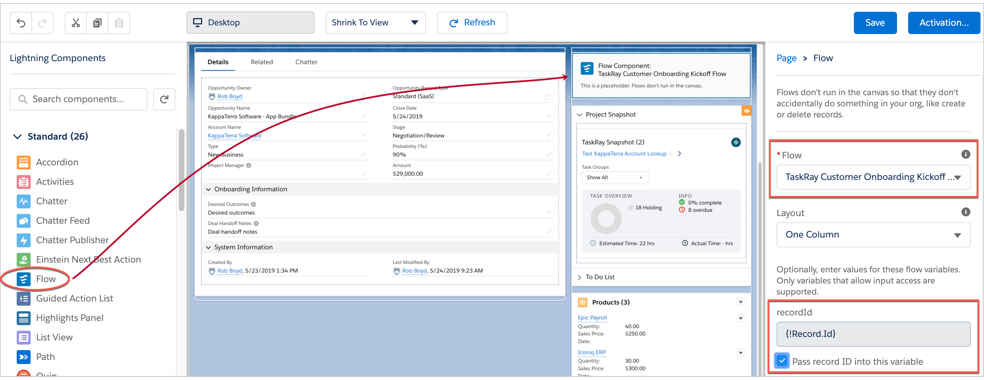Open the Flow selection dropdown
The height and width of the screenshot is (380, 984).
click(873, 177)
